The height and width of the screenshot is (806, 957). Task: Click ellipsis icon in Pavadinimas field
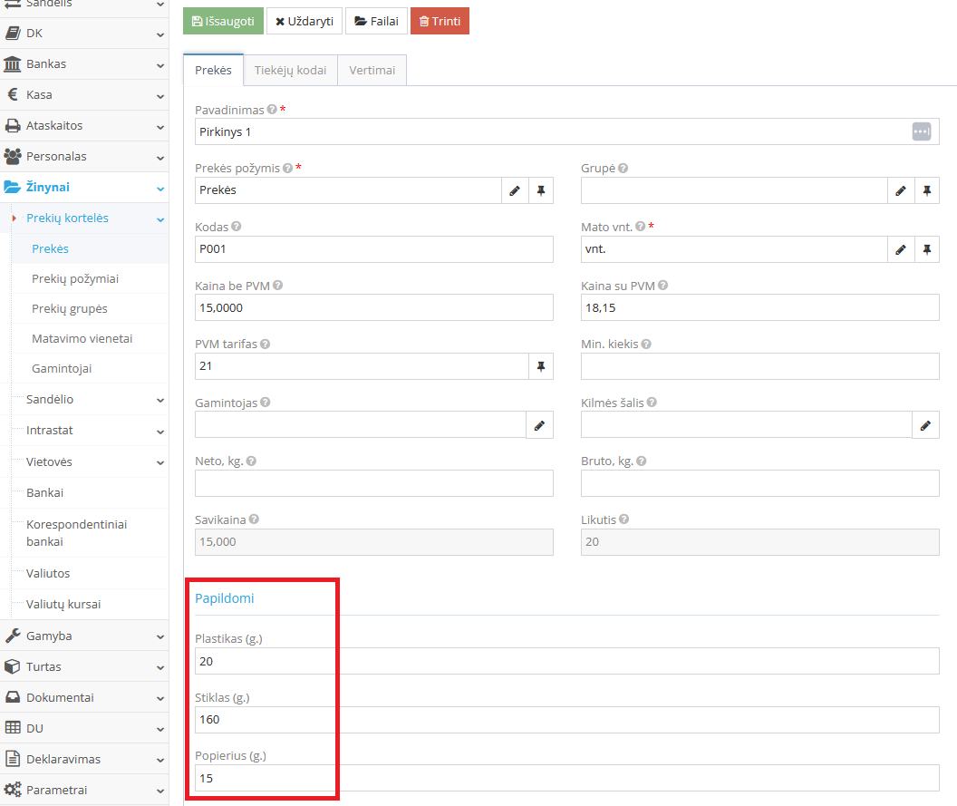[x=921, y=131]
